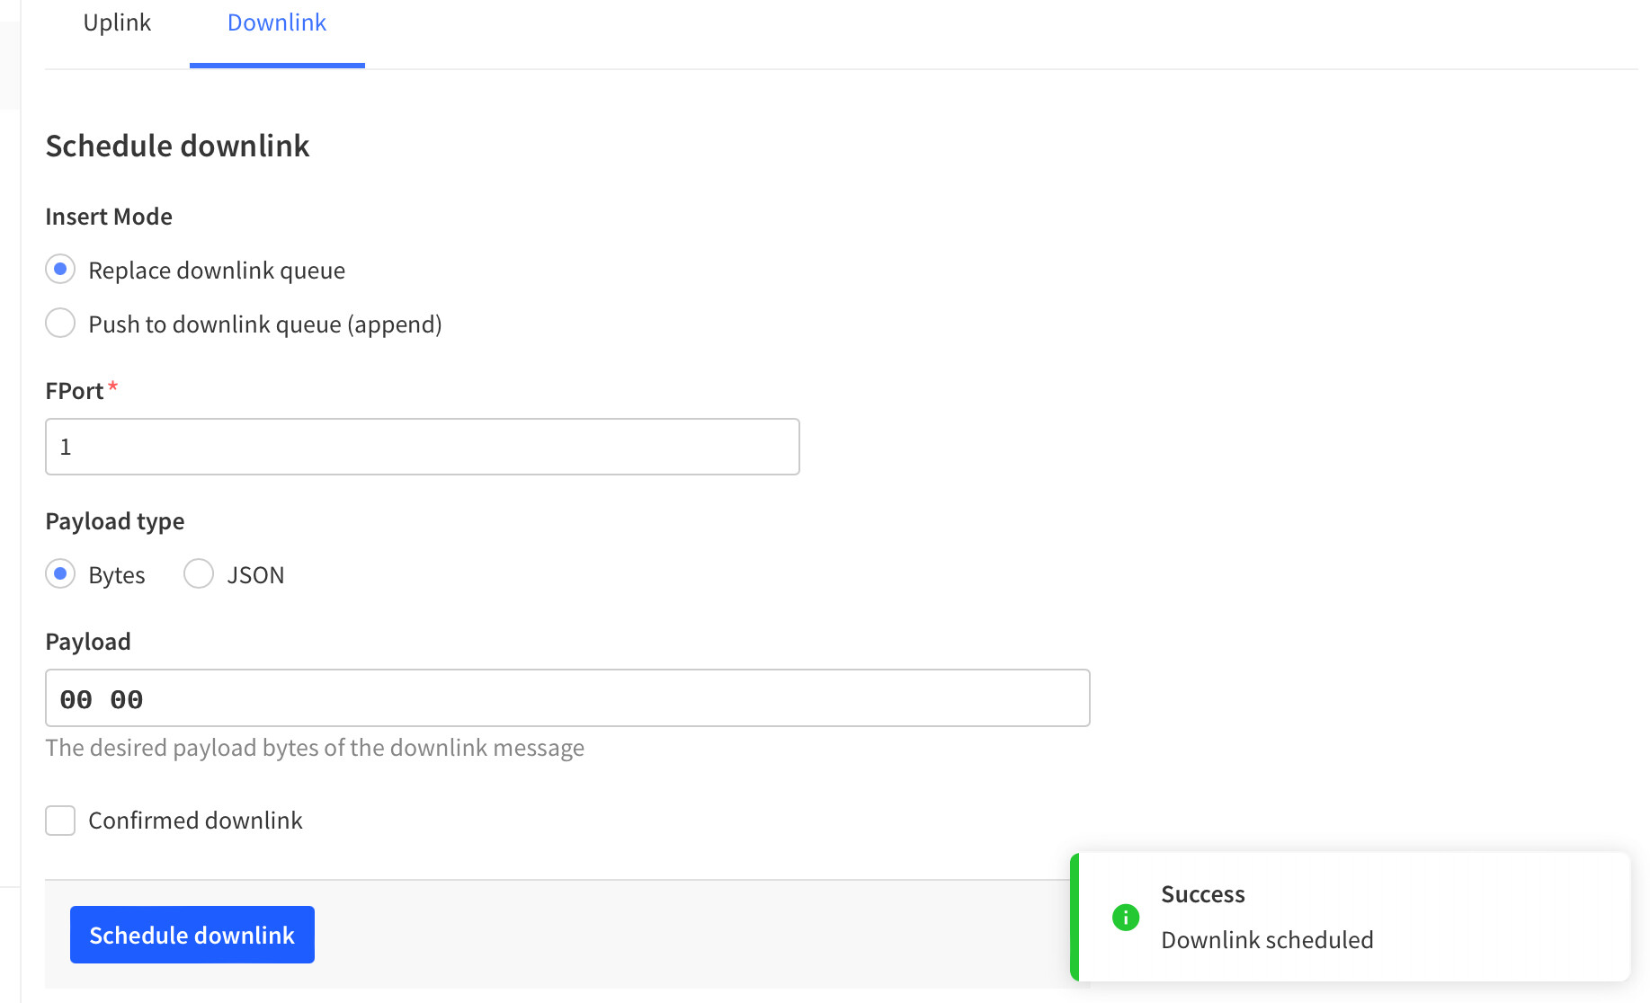1650x1003 pixels.
Task: Click the Schedule downlink section heading
Action: click(177, 146)
